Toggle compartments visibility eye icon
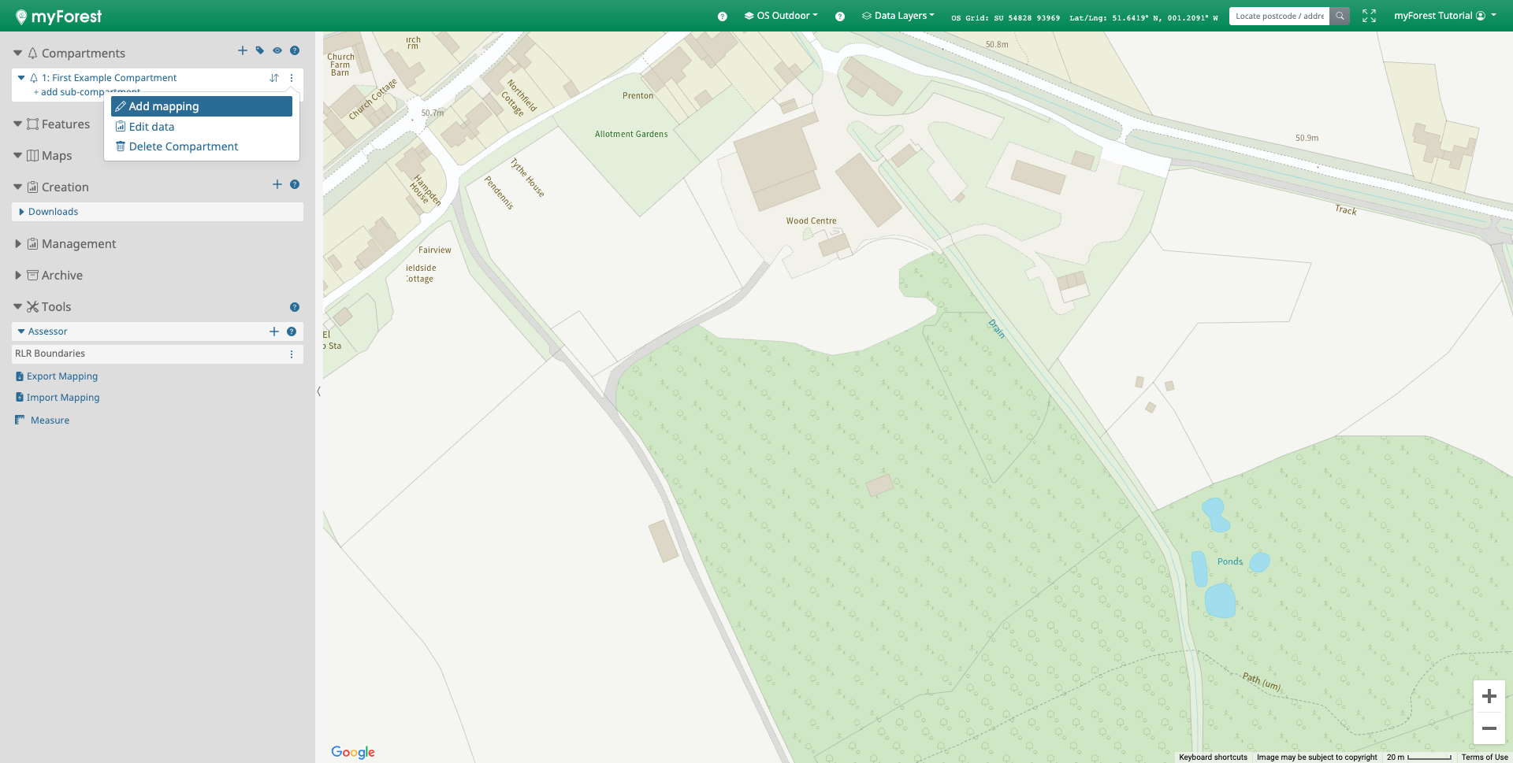Screen dimensions: 1513x763 click(277, 50)
